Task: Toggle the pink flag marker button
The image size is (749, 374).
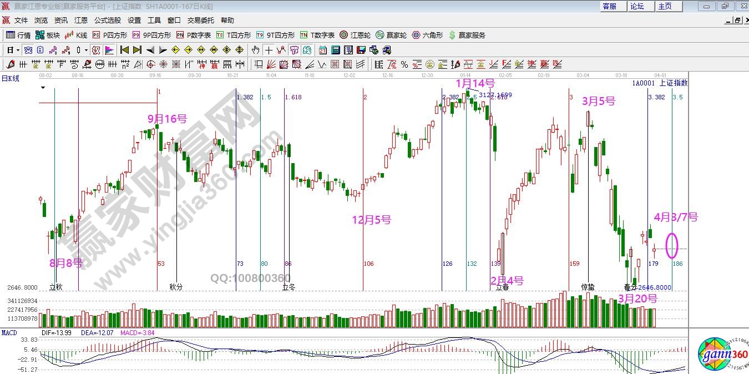Action: pyautogui.click(x=109, y=50)
